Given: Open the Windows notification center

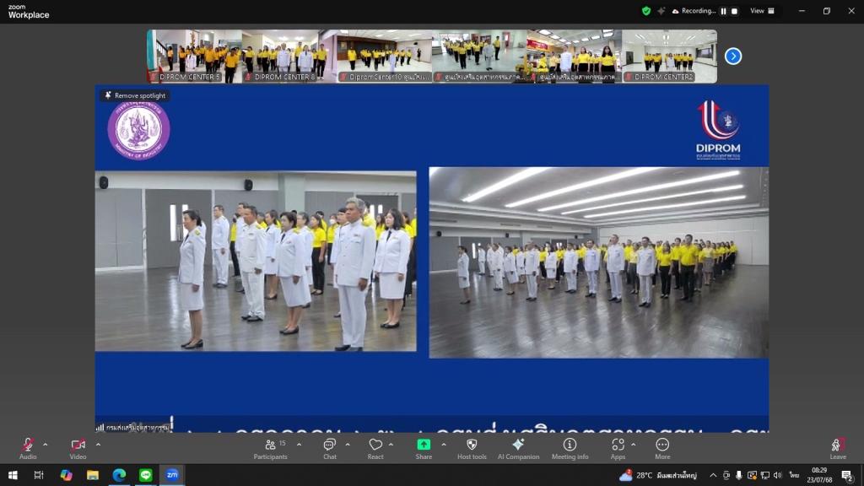Looking at the screenshot, I should pyautogui.click(x=847, y=475).
